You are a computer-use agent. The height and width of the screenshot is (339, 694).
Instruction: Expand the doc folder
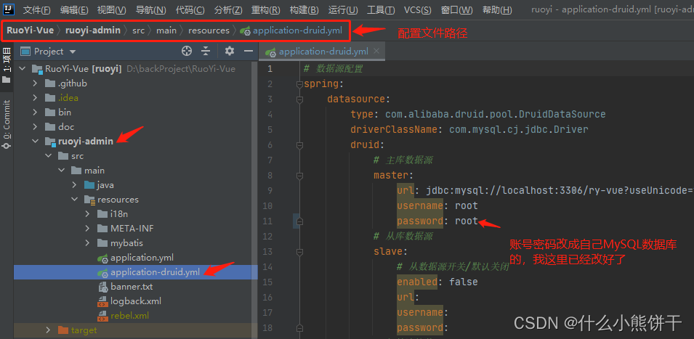[x=36, y=127]
